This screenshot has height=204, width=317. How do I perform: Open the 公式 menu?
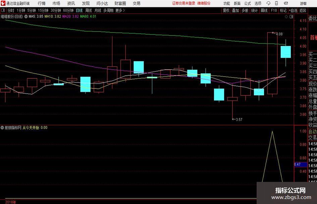pos(248,3)
